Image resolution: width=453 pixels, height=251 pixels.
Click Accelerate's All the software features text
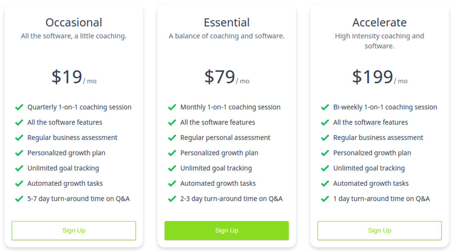coord(370,122)
